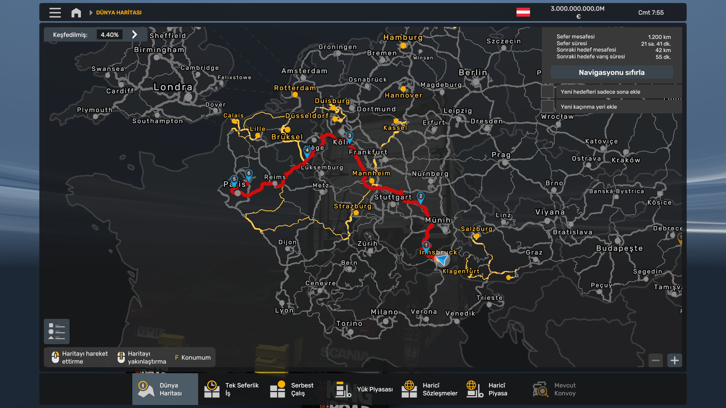Expand the Keşfedilmiş discovery chevron
The width and height of the screenshot is (726, 408).
(x=135, y=35)
